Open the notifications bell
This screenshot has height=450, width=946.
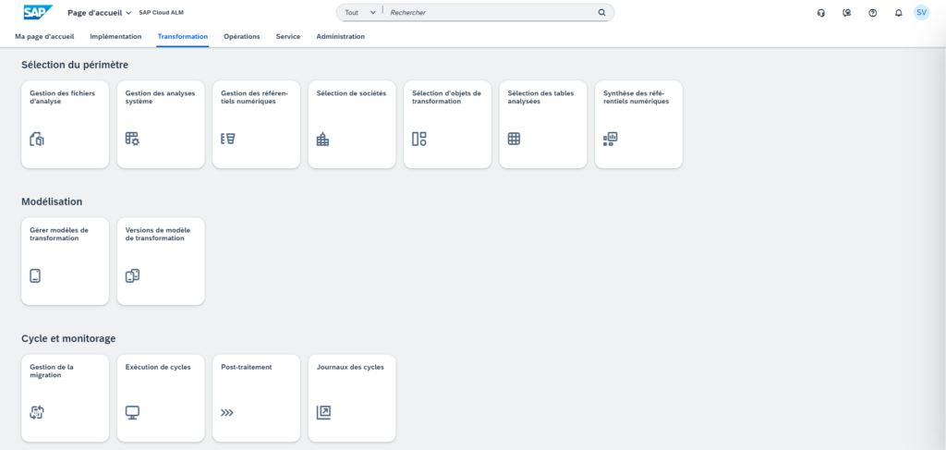click(898, 13)
